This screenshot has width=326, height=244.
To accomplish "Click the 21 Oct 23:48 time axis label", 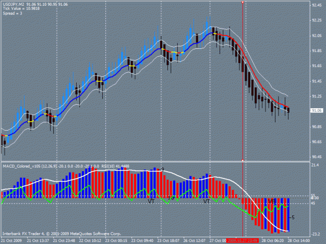I will [x=64, y=241].
